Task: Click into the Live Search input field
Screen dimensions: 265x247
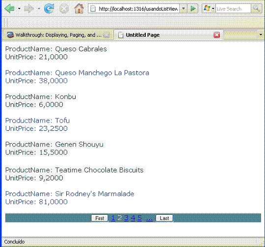Action: [233, 8]
